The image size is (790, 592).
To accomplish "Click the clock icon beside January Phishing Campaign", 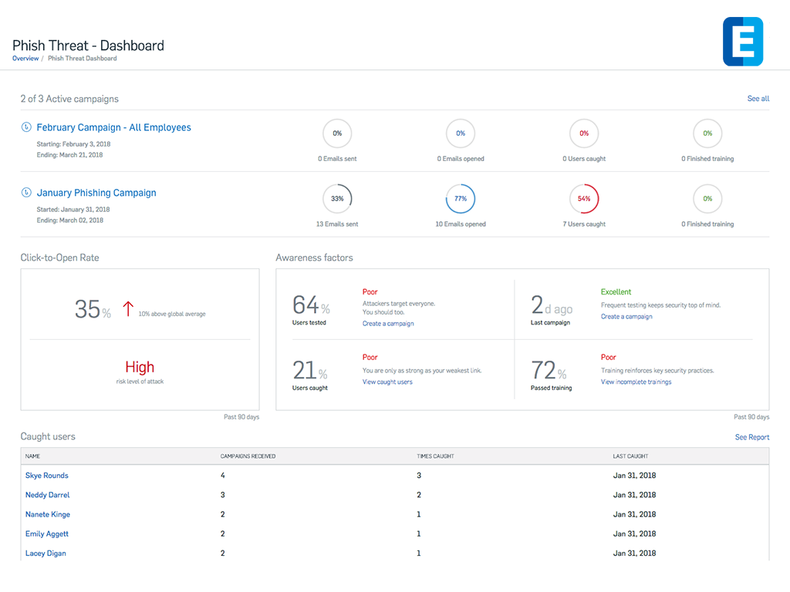I will (26, 193).
